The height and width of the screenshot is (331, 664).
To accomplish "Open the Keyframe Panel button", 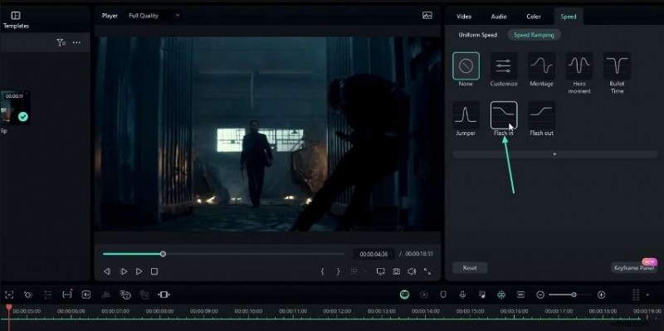I will click(634, 268).
